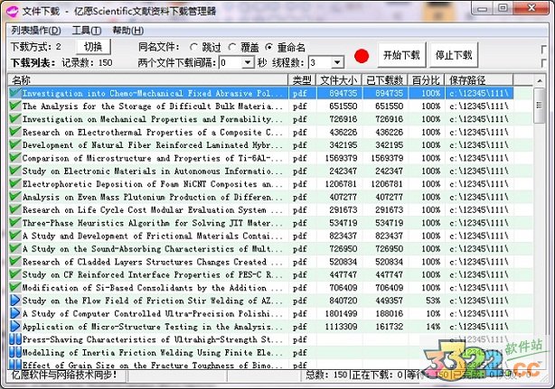Click the blue pause icon for Press-Shaving Characteristics row
Screen dimensions: 555x389
15,339
